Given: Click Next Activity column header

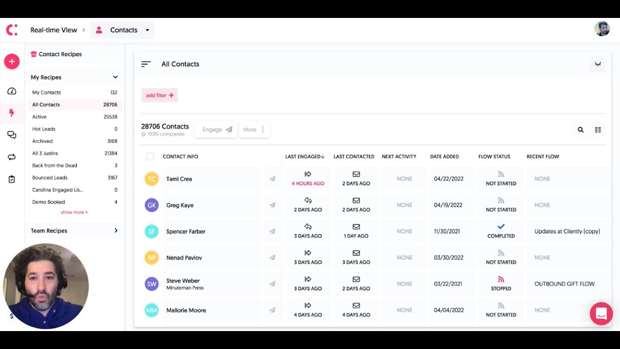Looking at the screenshot, I should 399,157.
